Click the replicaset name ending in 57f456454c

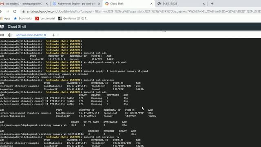click(42, 134)
